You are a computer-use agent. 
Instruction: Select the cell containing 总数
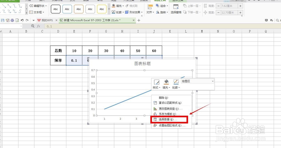pyautogui.click(x=58, y=50)
